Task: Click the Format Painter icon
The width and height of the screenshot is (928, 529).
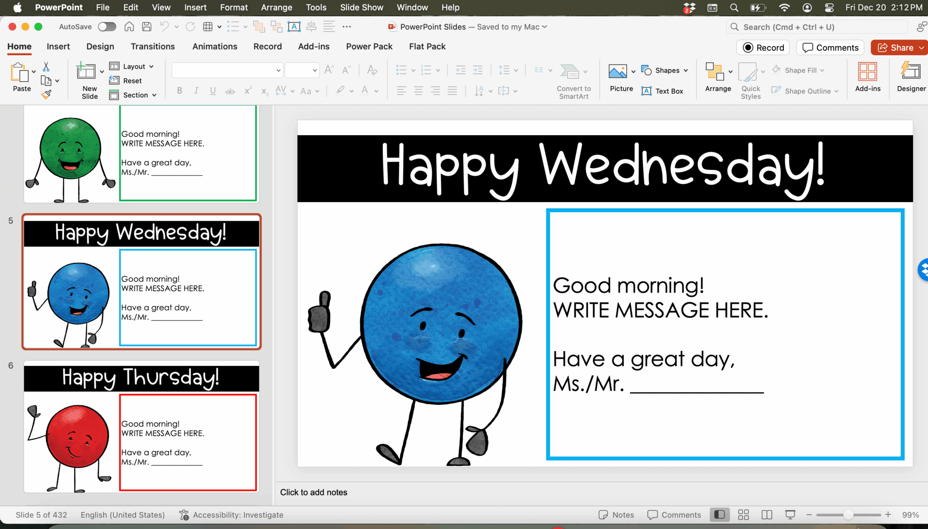Action: click(x=47, y=95)
